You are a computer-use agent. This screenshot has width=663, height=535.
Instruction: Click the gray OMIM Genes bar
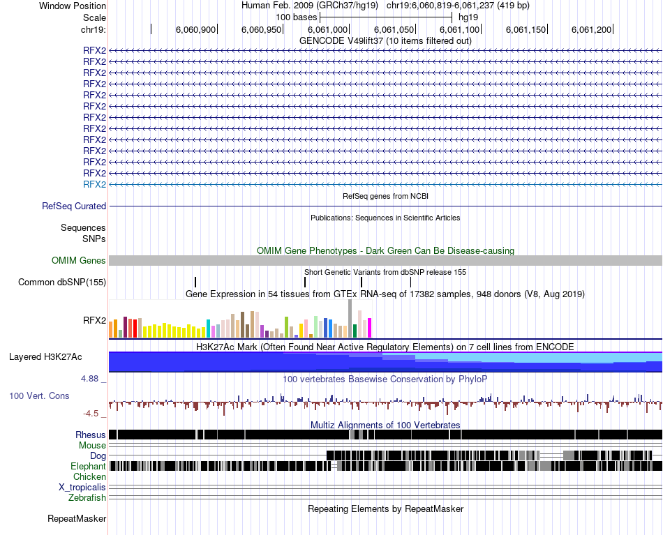point(385,260)
